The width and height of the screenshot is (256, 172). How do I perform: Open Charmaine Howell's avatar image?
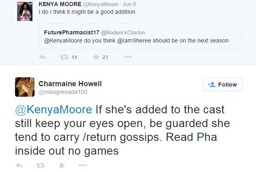[24, 87]
